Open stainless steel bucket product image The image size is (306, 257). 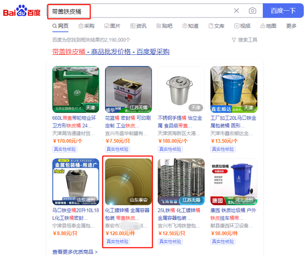pos(181,89)
